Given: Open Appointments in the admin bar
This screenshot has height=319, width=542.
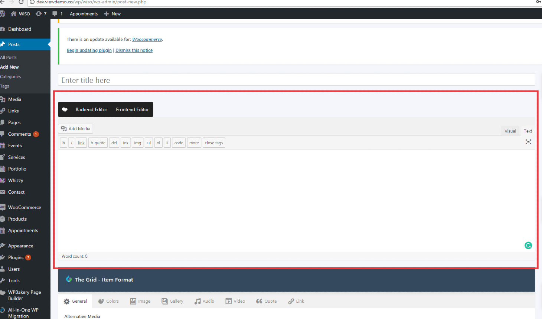Looking at the screenshot, I should pyautogui.click(x=84, y=14).
